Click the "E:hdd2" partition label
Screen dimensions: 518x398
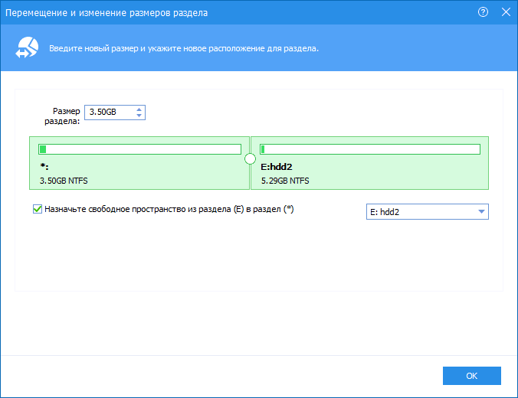[x=277, y=167]
